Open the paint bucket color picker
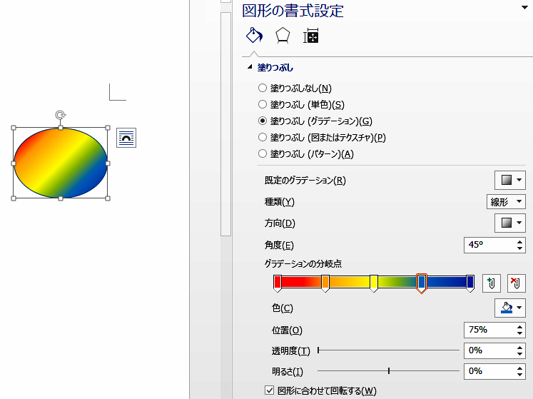This screenshot has height=399, width=533. click(510, 308)
